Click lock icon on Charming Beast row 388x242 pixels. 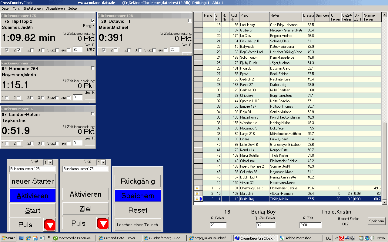[x=197, y=188]
